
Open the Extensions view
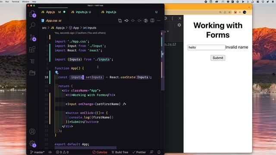coord(32,50)
